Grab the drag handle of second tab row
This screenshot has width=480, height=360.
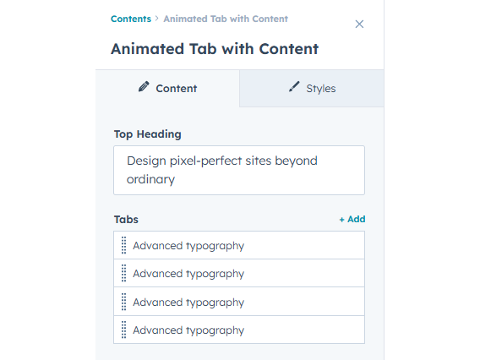click(123, 273)
